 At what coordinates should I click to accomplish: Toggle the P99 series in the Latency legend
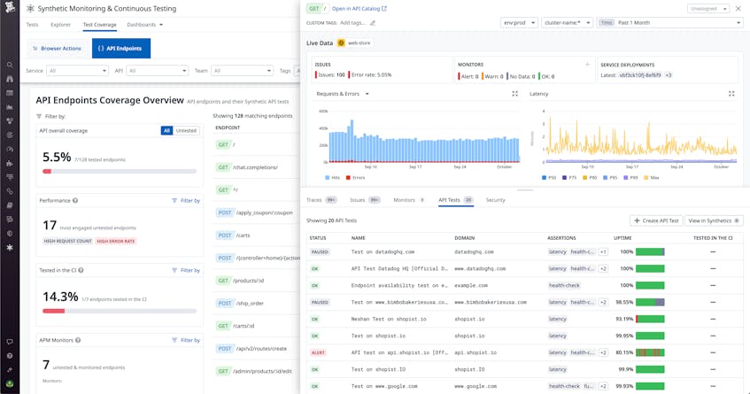(631, 177)
